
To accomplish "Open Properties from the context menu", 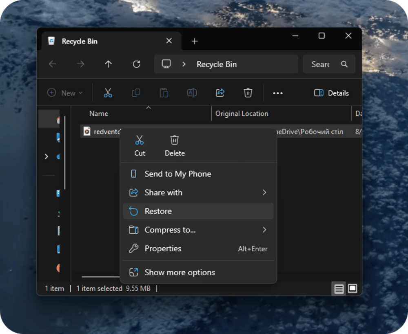I will point(163,248).
